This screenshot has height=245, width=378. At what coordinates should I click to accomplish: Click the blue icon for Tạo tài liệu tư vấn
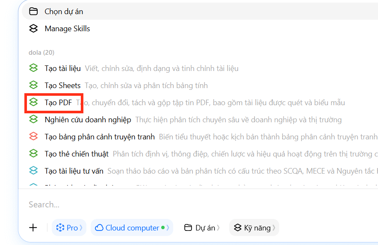tap(33, 171)
